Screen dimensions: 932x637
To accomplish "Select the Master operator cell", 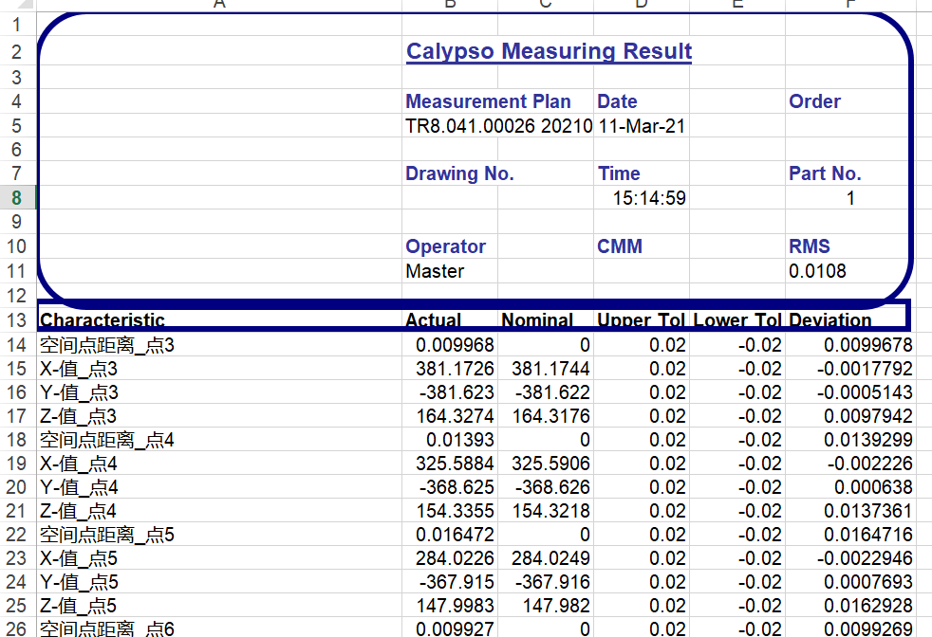I will [x=435, y=271].
